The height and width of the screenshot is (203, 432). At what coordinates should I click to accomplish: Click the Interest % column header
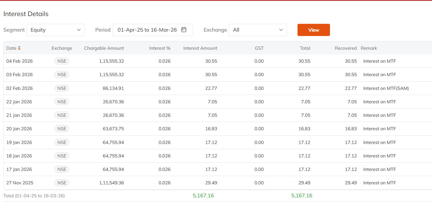click(160, 48)
